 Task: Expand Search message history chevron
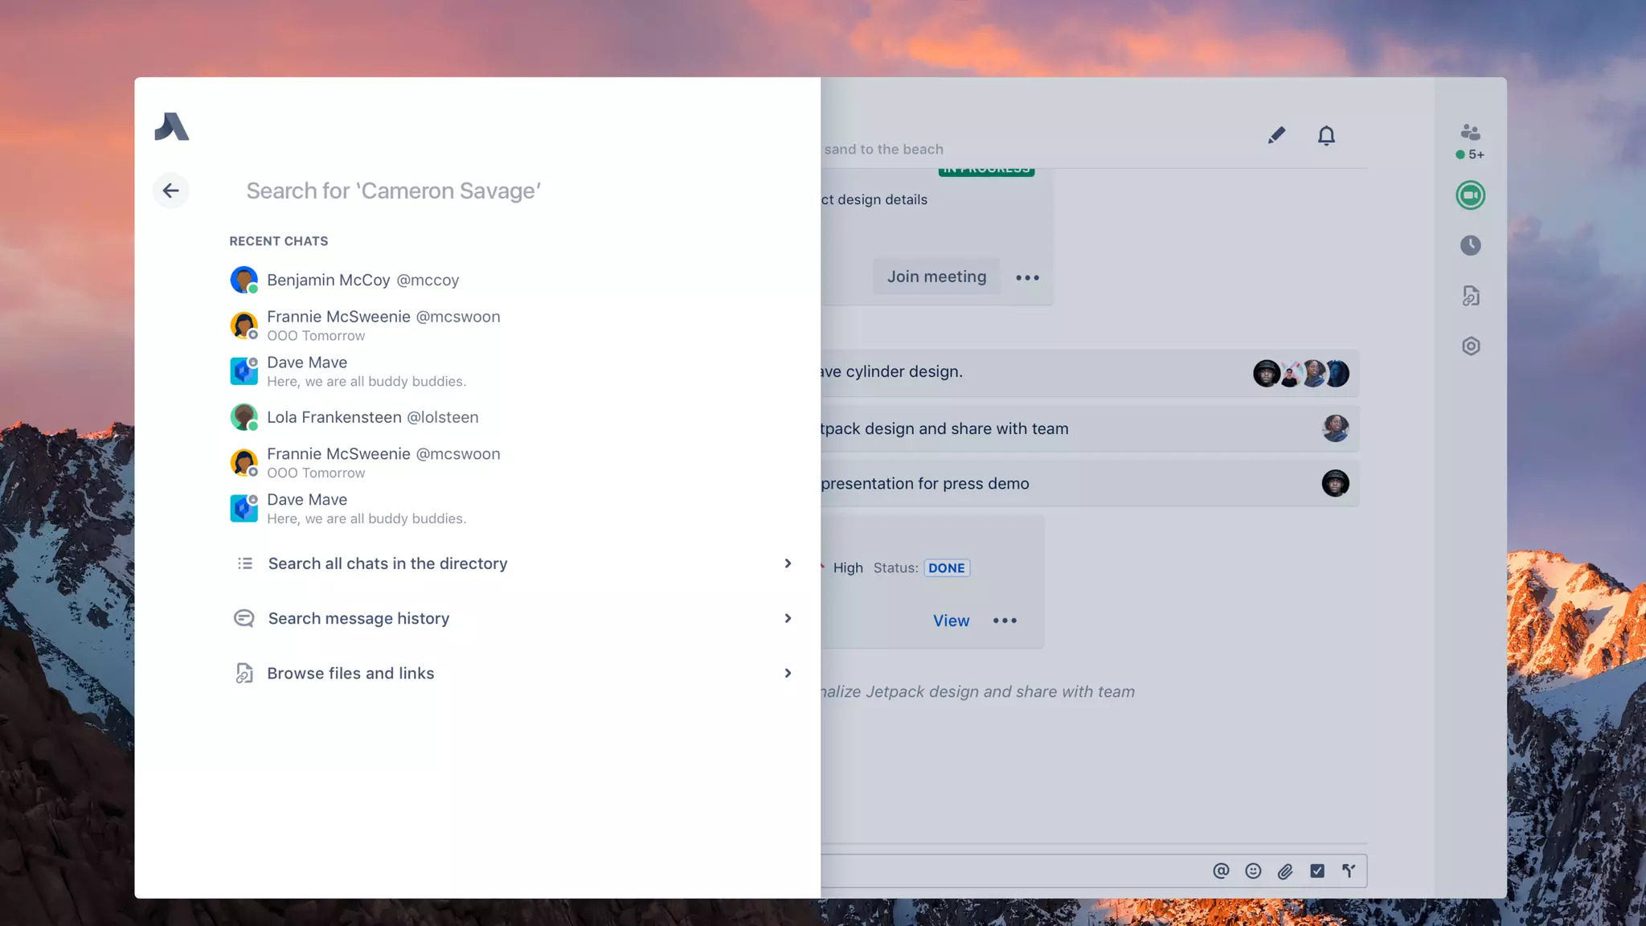coord(787,618)
